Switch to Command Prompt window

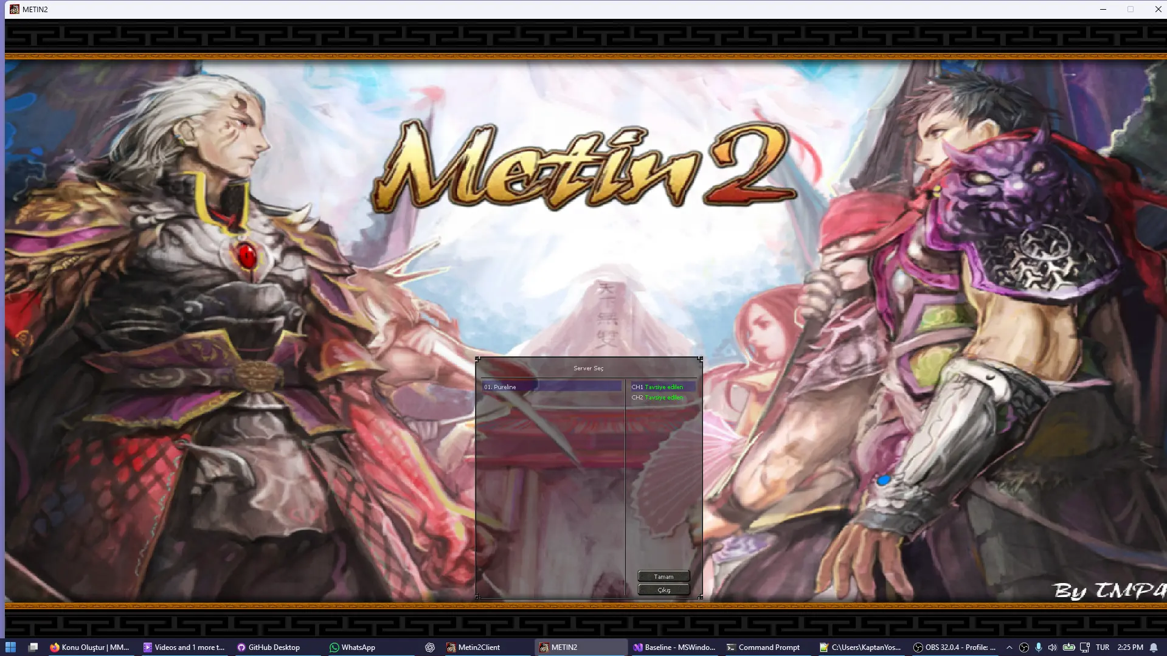pos(763,647)
